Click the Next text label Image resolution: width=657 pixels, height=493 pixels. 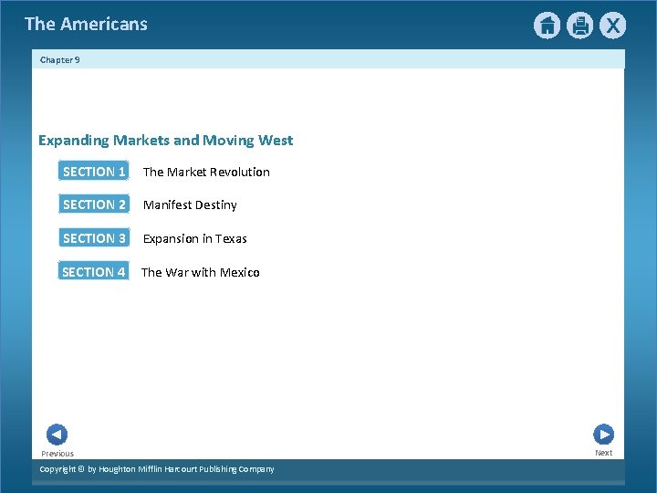click(604, 453)
